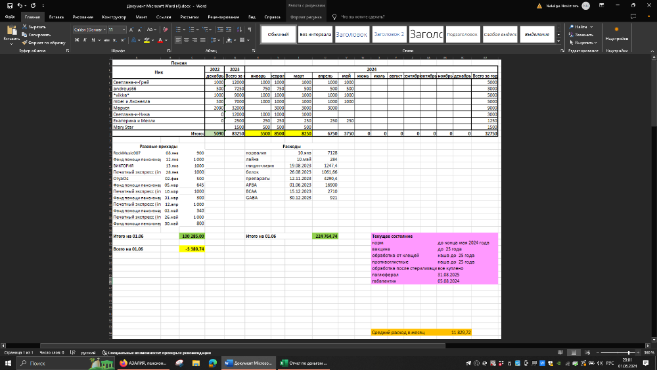The width and height of the screenshot is (657, 370).
Task: Sort the selection alphabetically
Action: pyautogui.click(x=238, y=30)
